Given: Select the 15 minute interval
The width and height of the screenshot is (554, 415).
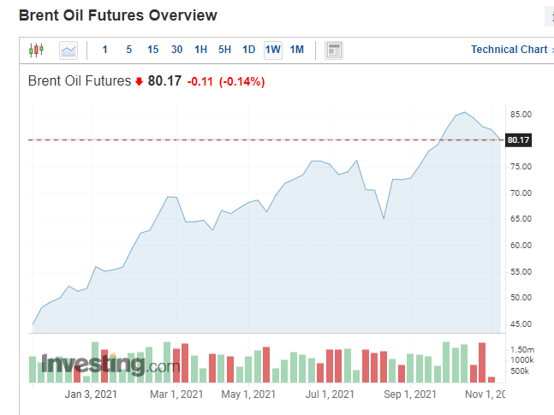Looking at the screenshot, I should (x=152, y=50).
